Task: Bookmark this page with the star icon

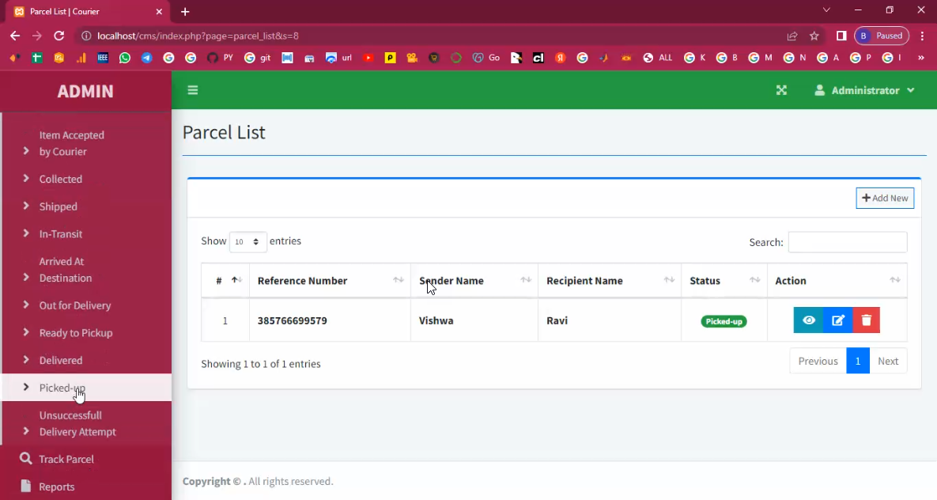Action: [814, 36]
